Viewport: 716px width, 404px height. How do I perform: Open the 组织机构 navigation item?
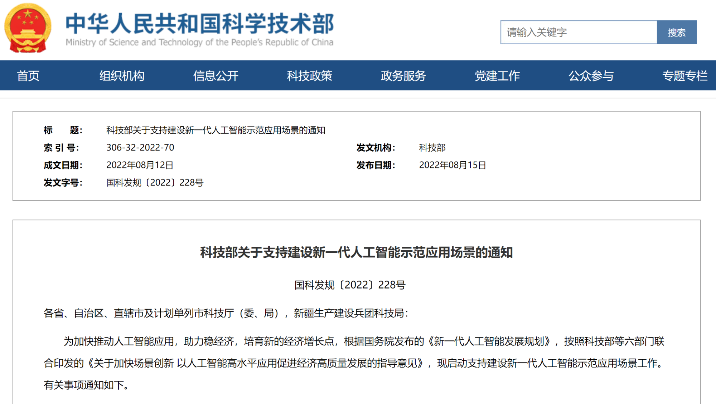122,76
